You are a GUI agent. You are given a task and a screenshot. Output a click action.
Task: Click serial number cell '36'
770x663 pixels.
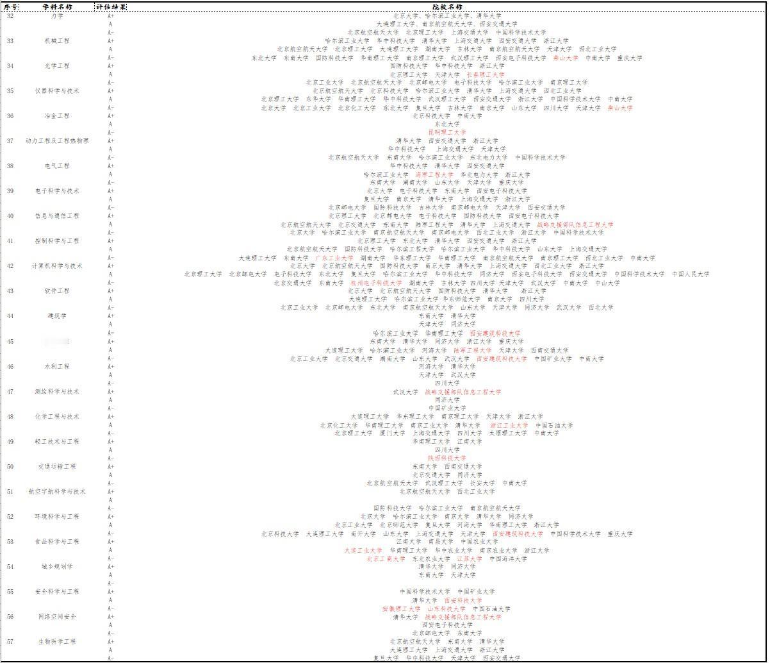(x=10, y=115)
